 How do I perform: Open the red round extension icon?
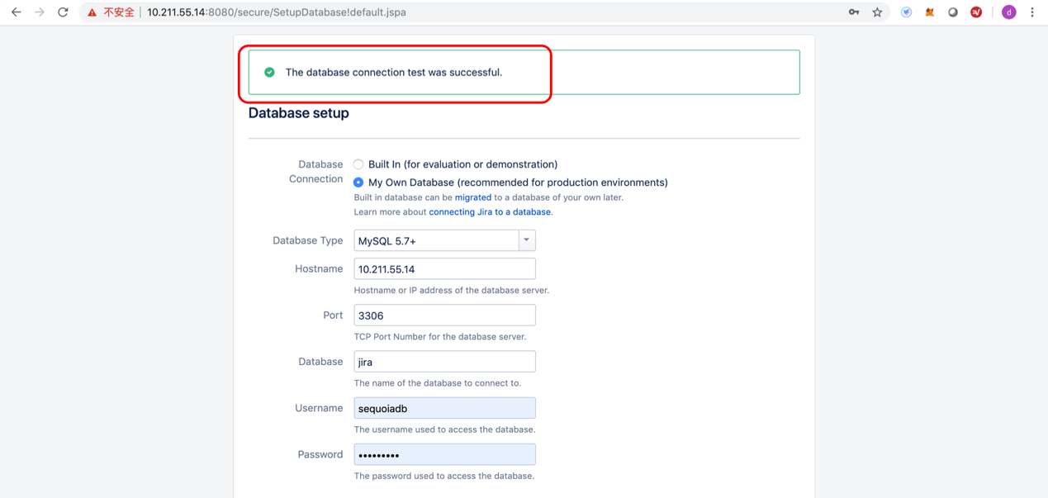coord(976,12)
